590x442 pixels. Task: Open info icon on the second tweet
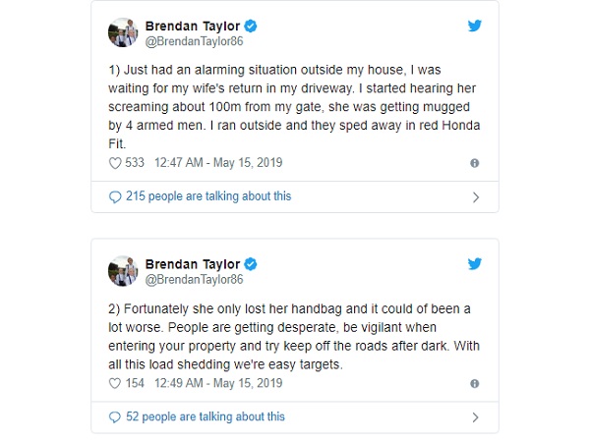click(474, 383)
